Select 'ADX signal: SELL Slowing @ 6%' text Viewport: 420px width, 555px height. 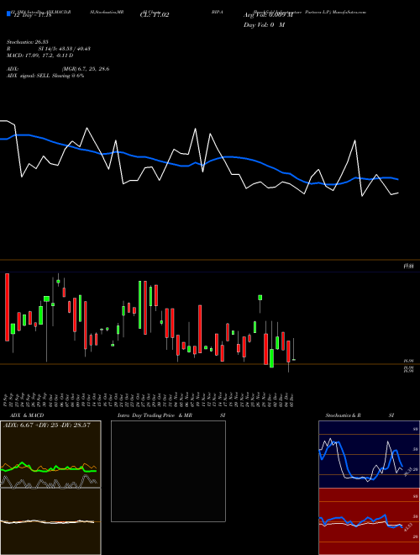coord(45,76)
